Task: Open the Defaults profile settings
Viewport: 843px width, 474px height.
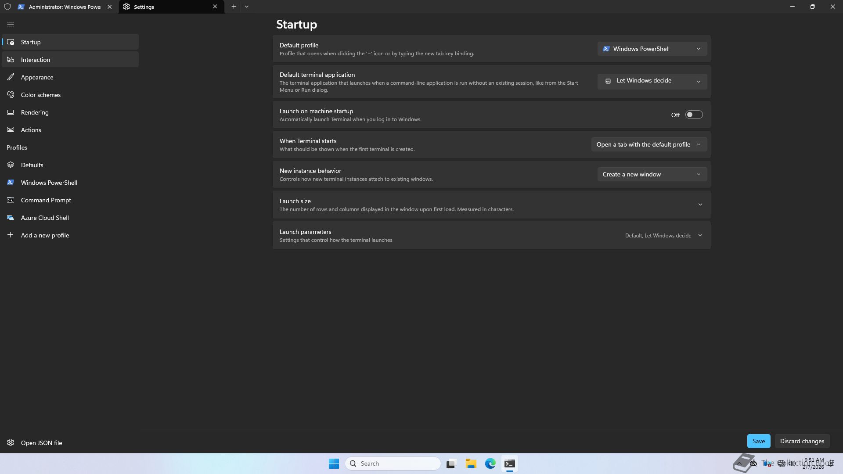Action: point(32,165)
